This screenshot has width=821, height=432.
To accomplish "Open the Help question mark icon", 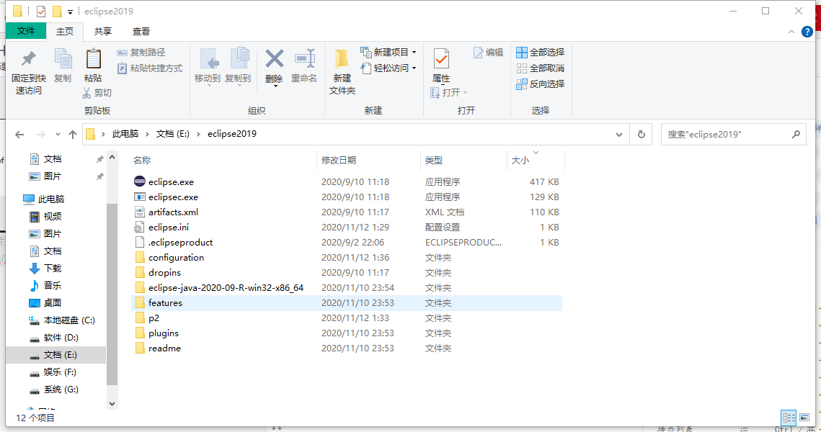I will 807,32.
